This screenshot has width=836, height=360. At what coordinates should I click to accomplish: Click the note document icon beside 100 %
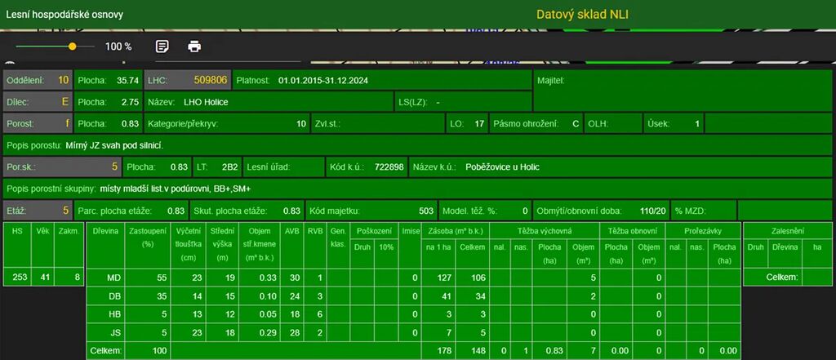(162, 47)
